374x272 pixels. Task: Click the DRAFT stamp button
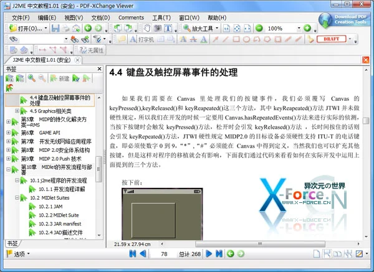[332, 39]
